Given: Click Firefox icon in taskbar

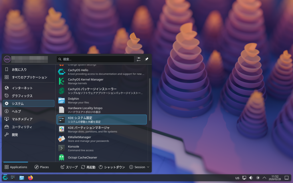Looking at the screenshot, I should point(31,178).
